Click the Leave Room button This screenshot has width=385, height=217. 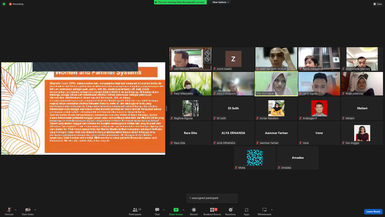coord(373,212)
